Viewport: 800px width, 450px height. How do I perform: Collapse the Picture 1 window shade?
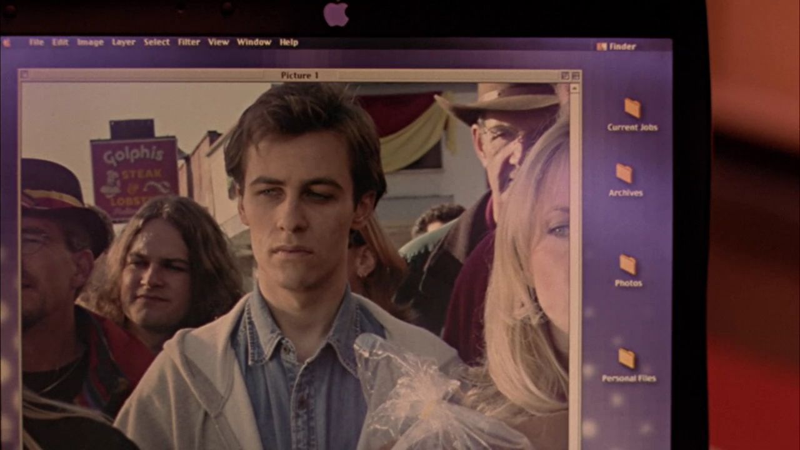(x=576, y=76)
